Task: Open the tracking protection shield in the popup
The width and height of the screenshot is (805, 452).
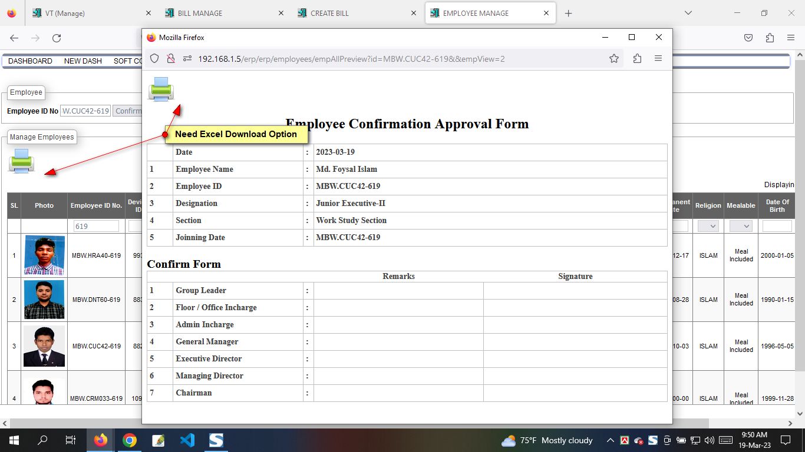Action: pos(154,59)
